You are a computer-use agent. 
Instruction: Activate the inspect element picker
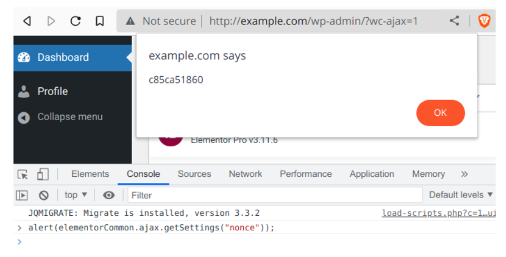(x=23, y=174)
